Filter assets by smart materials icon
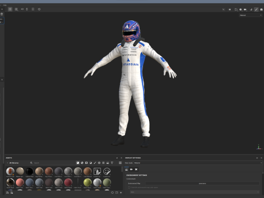The height and width of the screenshot is (198, 264). (82, 163)
